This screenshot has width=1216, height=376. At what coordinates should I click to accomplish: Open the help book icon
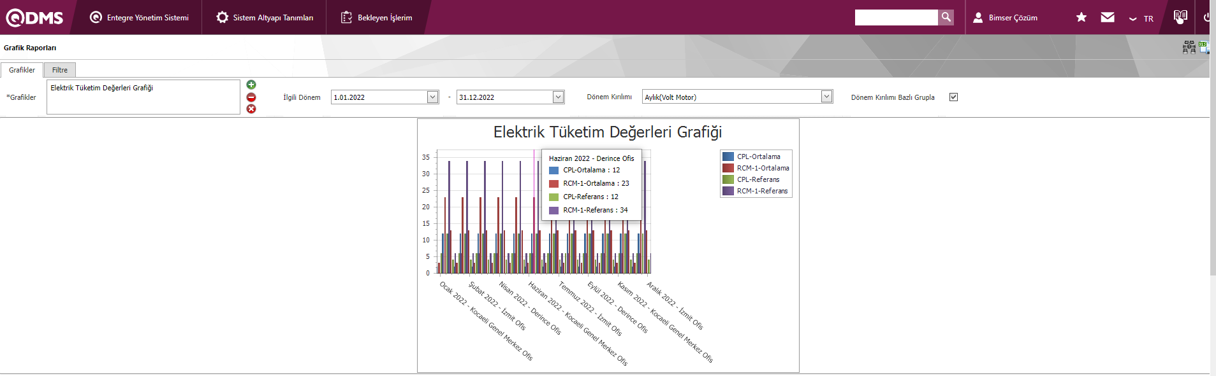click(x=1180, y=17)
